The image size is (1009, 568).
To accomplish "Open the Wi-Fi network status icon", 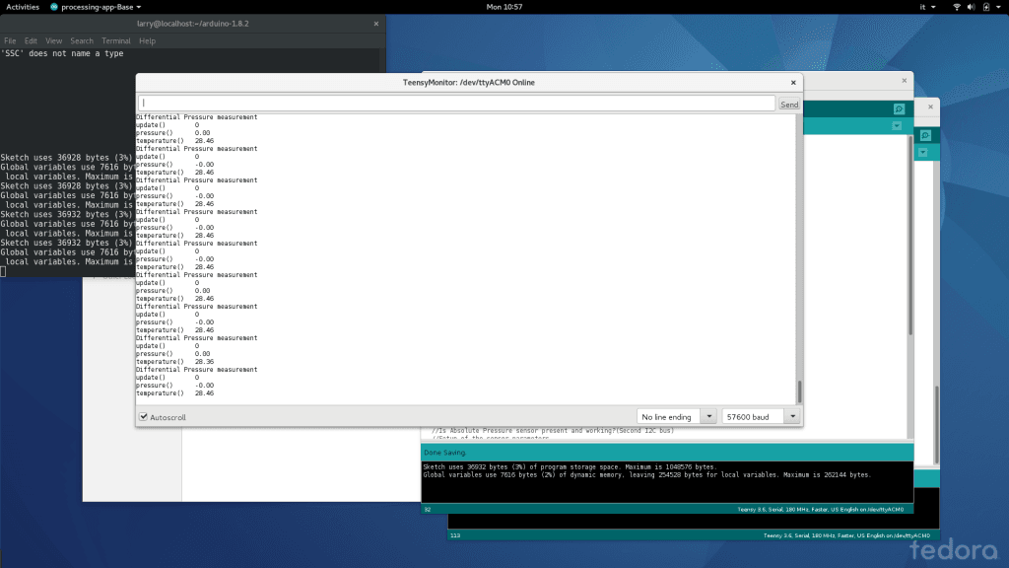I will pos(956,7).
